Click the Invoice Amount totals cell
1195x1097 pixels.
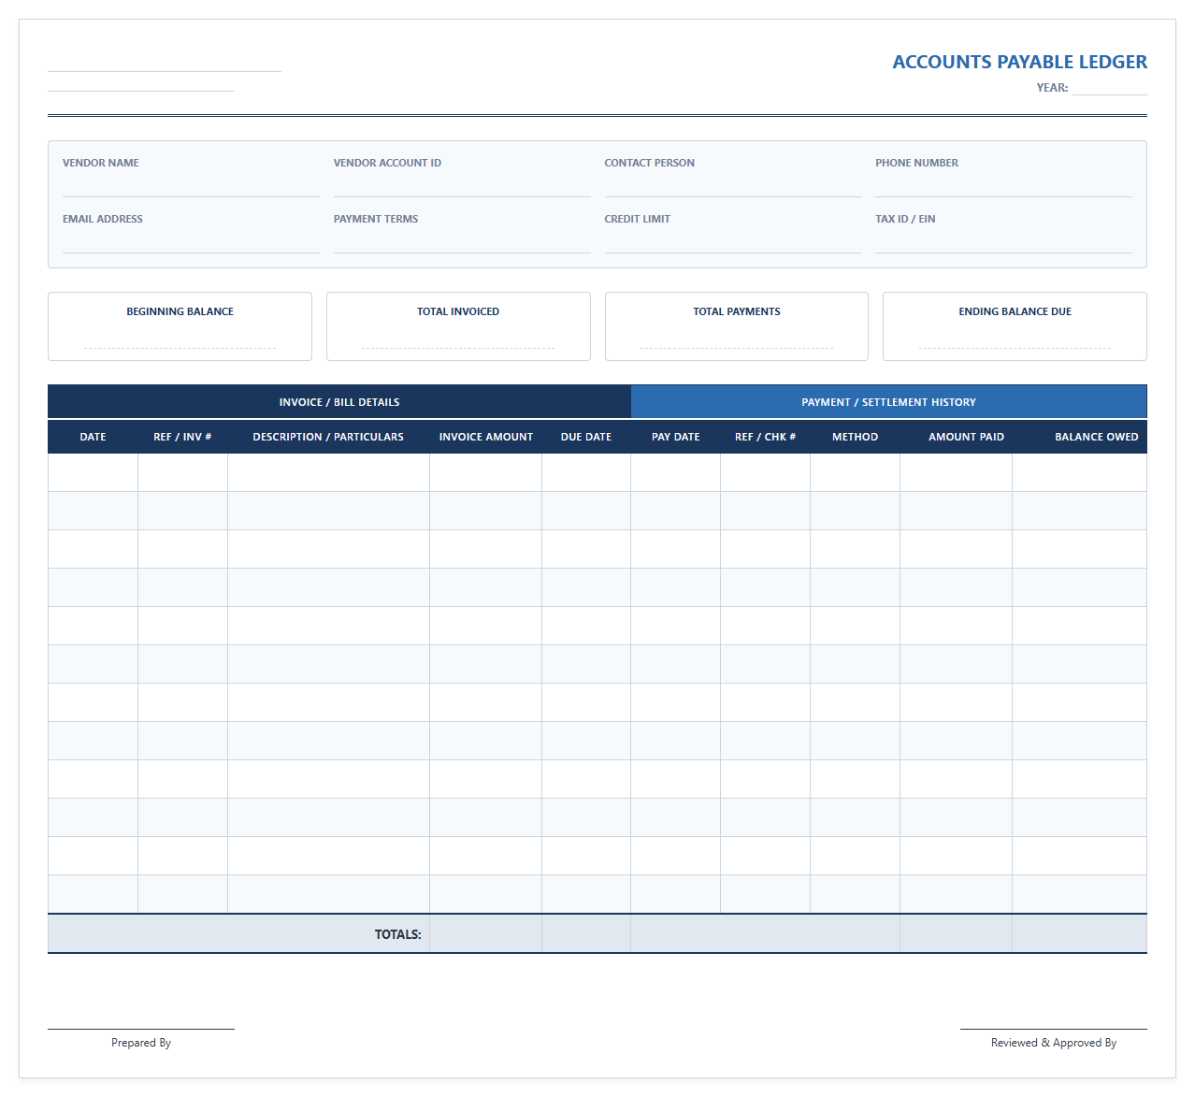click(x=486, y=933)
